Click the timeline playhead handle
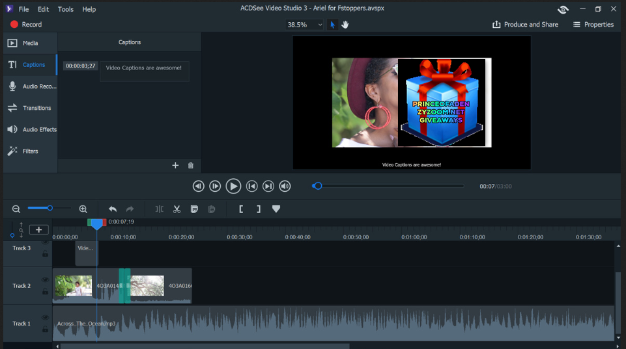Viewport: 626px width, 349px height. point(96,224)
